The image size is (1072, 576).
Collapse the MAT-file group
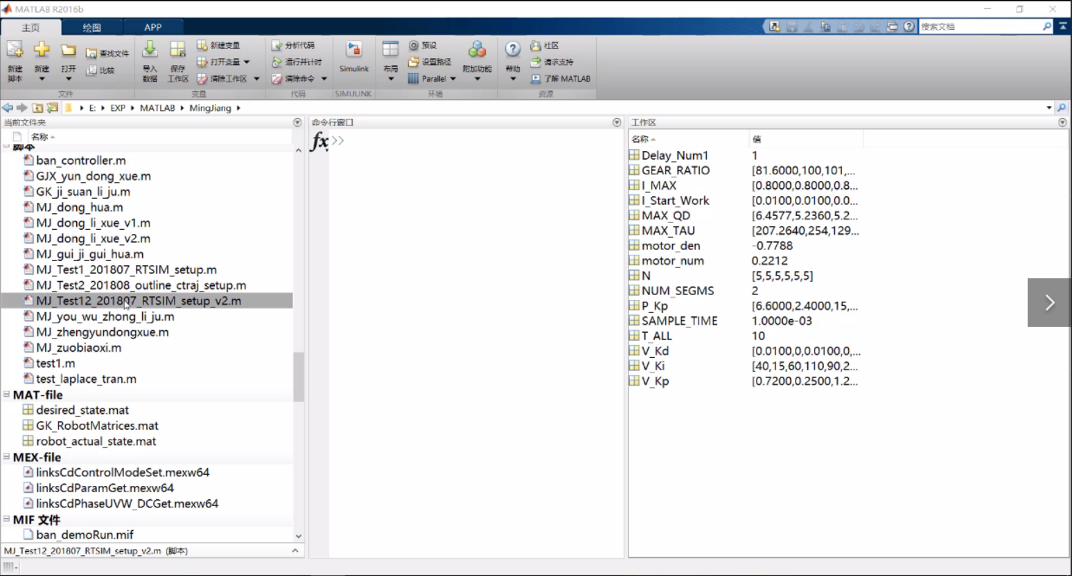[x=7, y=395]
